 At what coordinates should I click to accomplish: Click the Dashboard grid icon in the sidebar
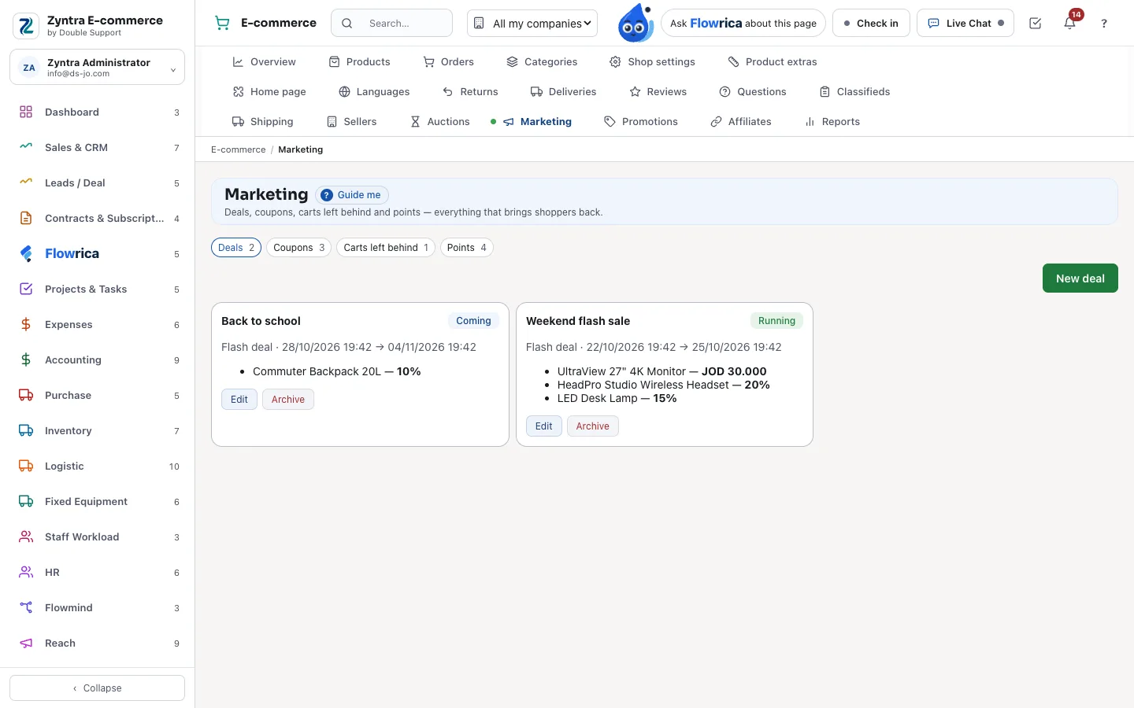pos(26,112)
